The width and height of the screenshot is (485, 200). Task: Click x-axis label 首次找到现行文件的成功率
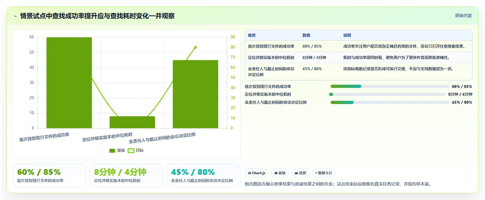tap(44, 137)
